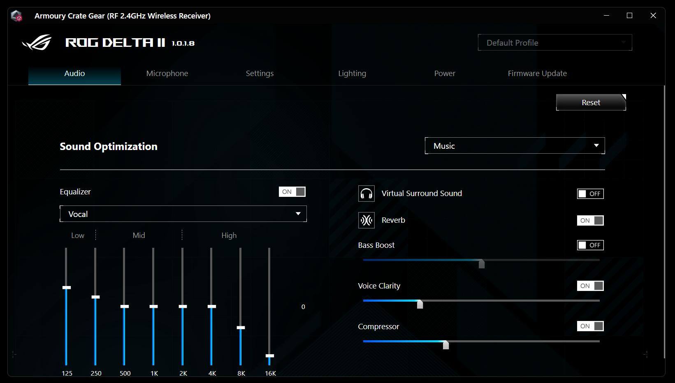This screenshot has width=675, height=383.
Task: Click the vertical scrollbar on right edge
Action: click(664, 222)
